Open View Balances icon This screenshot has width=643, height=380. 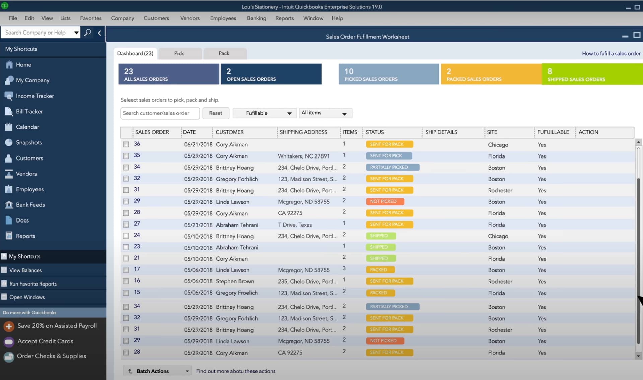point(4,270)
